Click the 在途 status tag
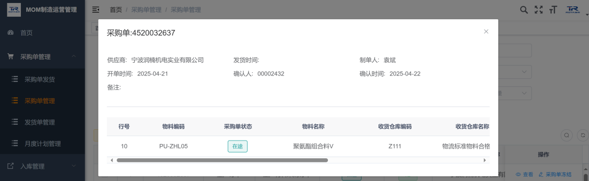 237,146
